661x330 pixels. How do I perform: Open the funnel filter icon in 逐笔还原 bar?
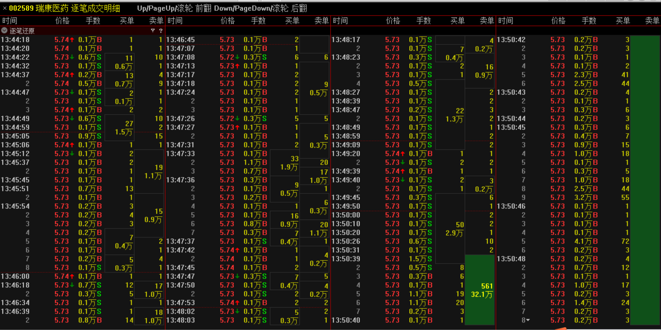pyautogui.click(x=153, y=31)
